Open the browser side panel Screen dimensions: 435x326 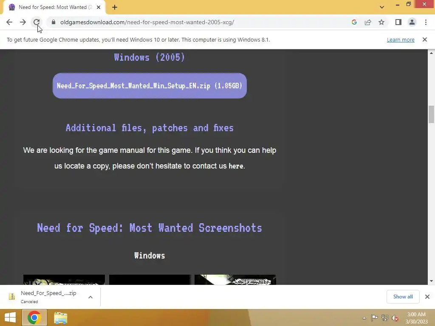tap(398, 22)
